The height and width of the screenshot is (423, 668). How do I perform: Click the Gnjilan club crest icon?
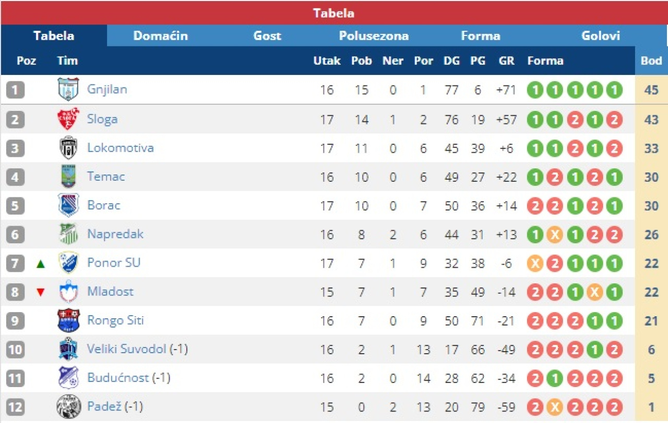click(x=68, y=89)
